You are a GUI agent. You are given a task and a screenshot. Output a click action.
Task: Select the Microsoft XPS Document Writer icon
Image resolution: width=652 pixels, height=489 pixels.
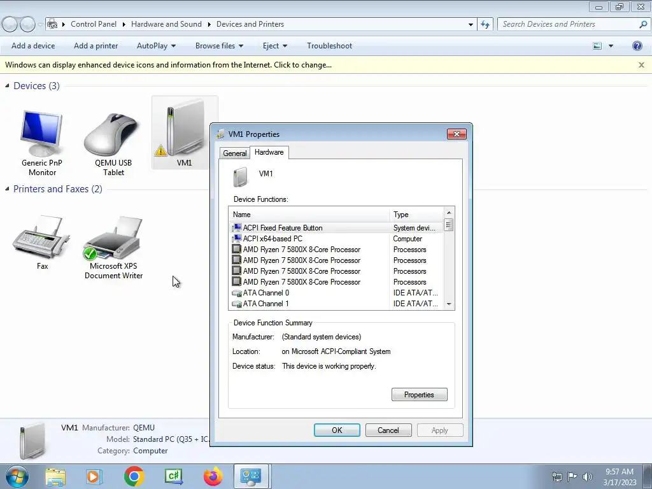113,248
